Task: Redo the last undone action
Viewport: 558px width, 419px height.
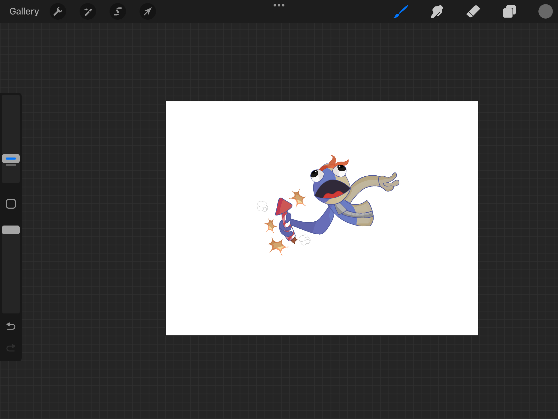Action: point(11,348)
